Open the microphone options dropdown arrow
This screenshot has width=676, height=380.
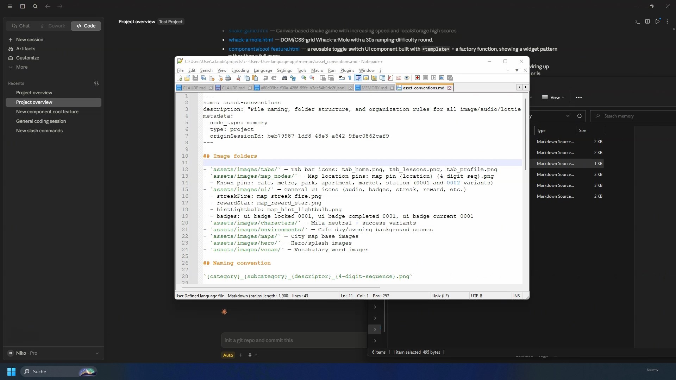click(256, 355)
